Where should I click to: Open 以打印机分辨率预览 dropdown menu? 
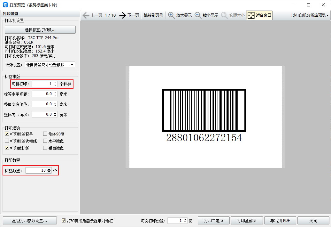pos(310,15)
